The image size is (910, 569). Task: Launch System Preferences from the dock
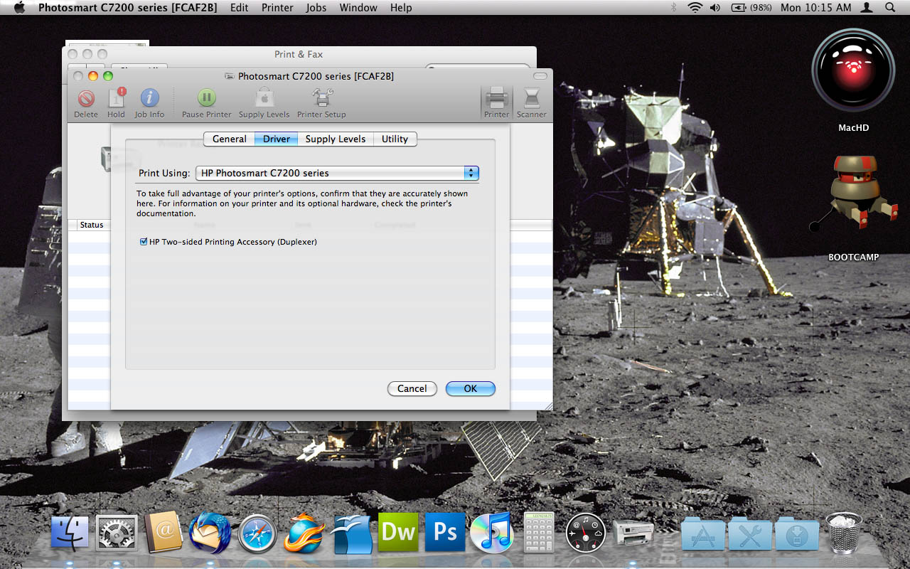(x=116, y=533)
